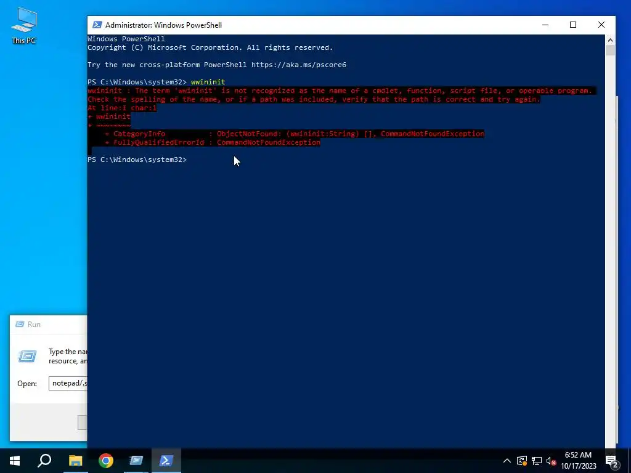Click the 'Administrator: Windows PowerShell' title text
Image resolution: width=631 pixels, height=473 pixels.
[x=163, y=25]
